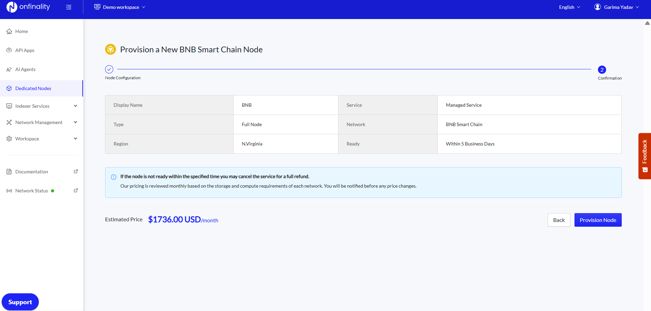651x311 pixels.
Task: Open Network Status external link arrow icon
Action: [76, 190]
